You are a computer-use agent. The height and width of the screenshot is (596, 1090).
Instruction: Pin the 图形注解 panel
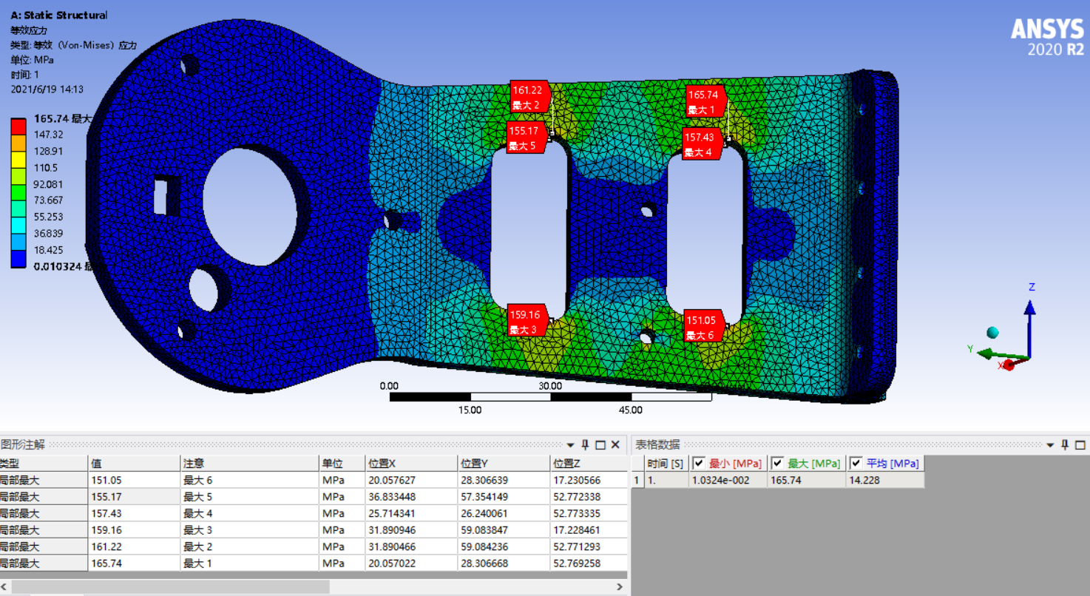click(x=585, y=444)
